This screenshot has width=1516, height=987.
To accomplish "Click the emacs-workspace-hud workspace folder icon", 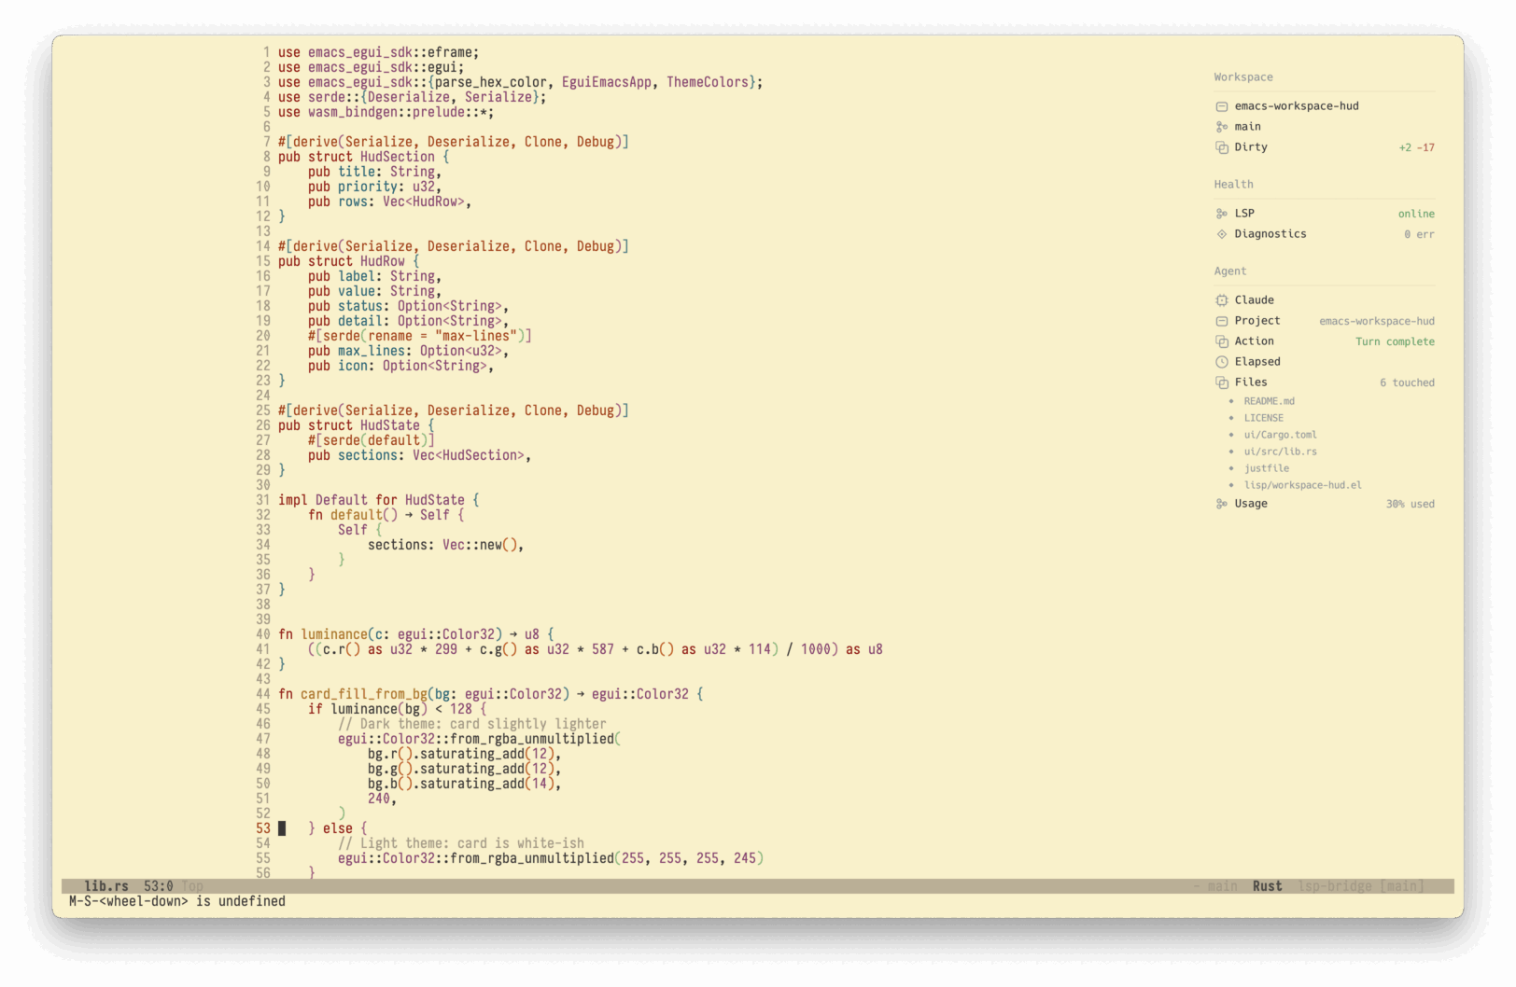I will click(1221, 106).
